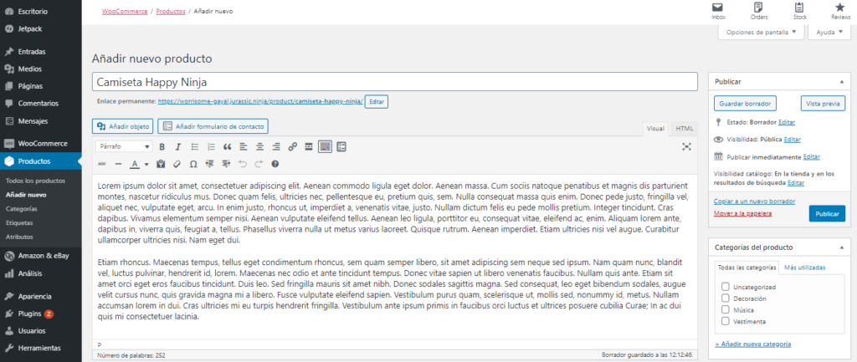Click the insert link icon

292,146
